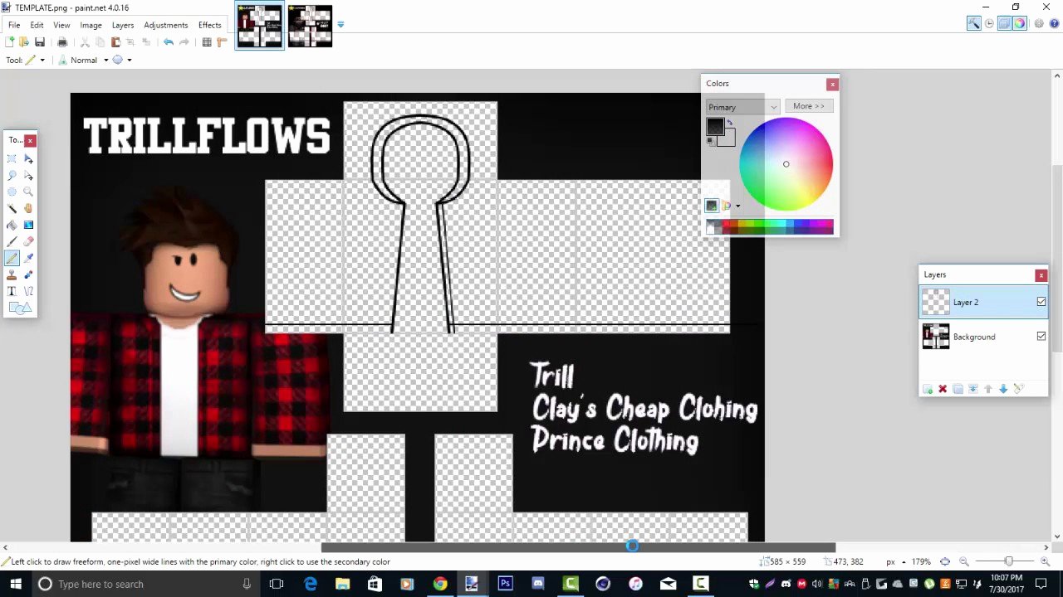Select the Recolor tool
This screenshot has height=597, width=1063.
click(28, 274)
